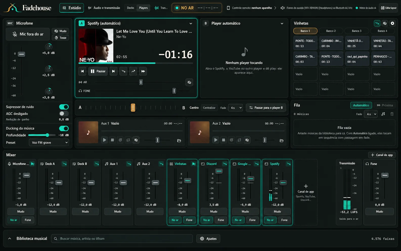Toggle loop on Aux 2 player
This screenshot has height=251, width=401.
tap(239, 140)
